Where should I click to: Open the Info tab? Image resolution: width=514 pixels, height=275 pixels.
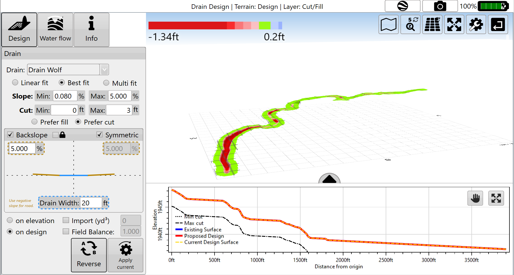(91, 30)
